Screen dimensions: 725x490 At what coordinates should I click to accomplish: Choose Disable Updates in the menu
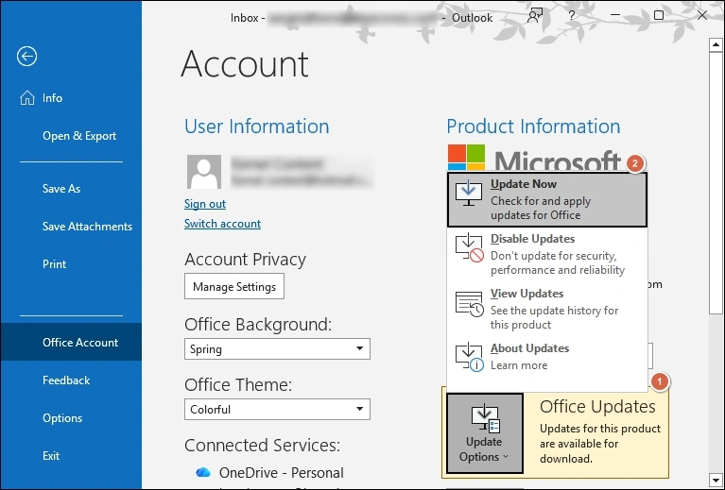point(547,254)
